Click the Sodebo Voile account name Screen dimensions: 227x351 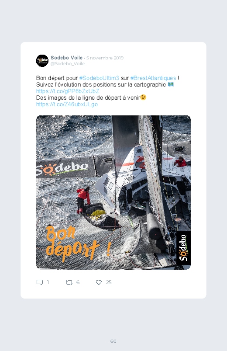coord(67,58)
